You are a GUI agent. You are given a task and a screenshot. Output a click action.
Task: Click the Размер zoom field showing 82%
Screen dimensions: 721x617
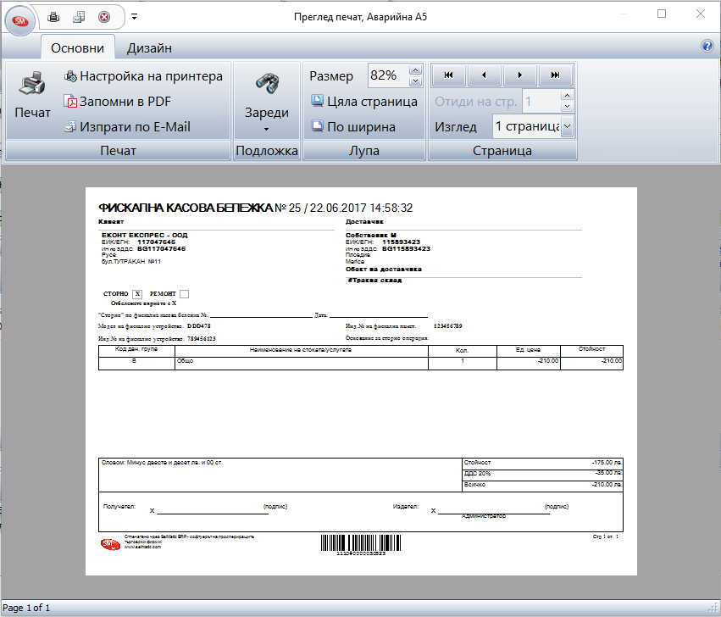tap(388, 75)
